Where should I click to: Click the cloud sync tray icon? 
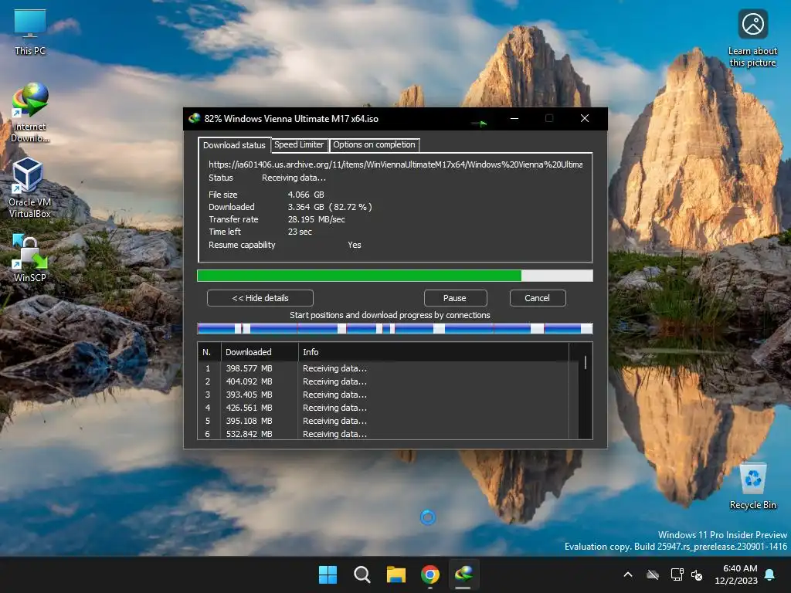point(652,574)
